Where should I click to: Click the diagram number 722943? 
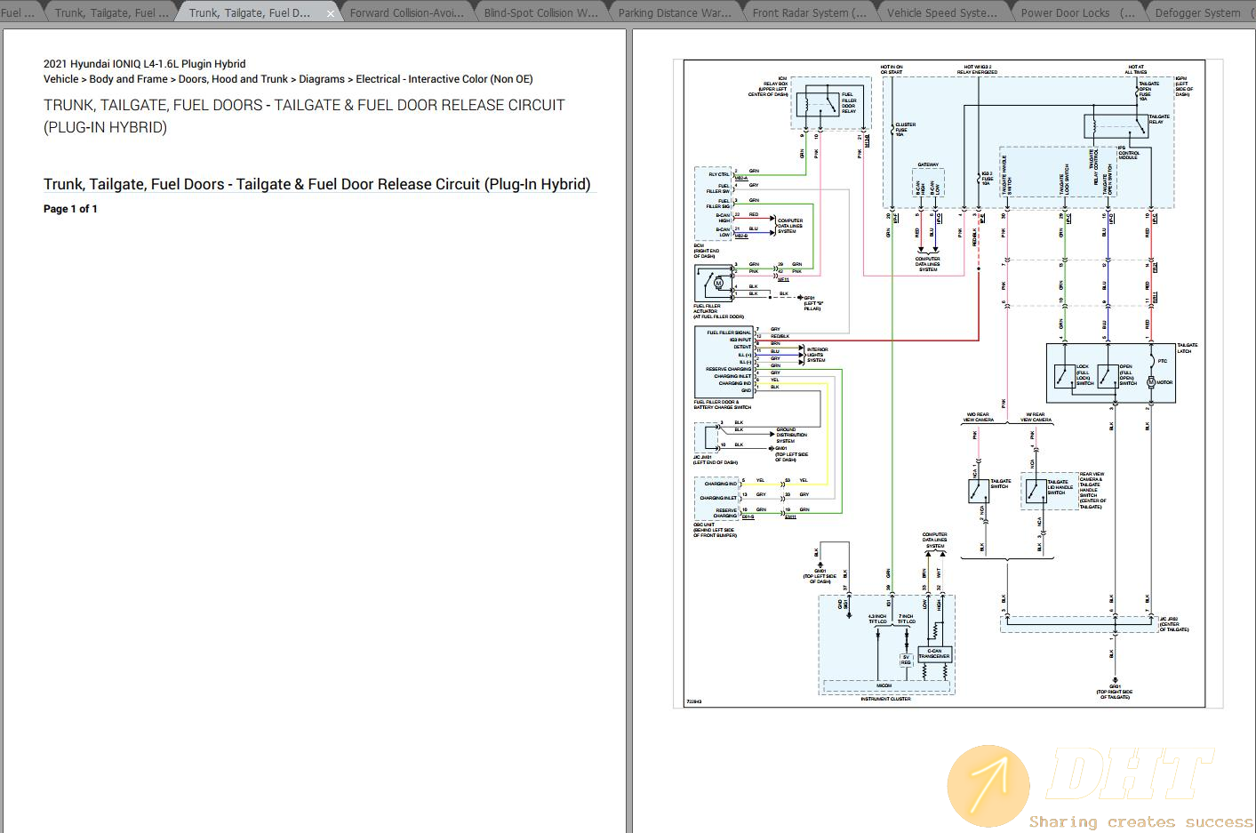(694, 701)
